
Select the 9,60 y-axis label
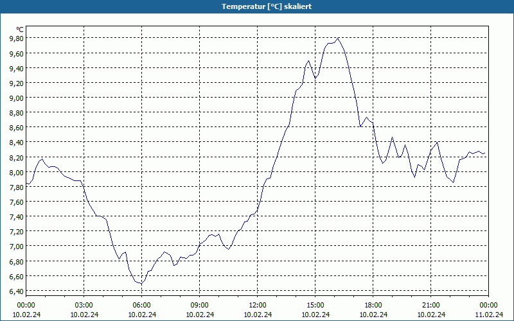17,53
